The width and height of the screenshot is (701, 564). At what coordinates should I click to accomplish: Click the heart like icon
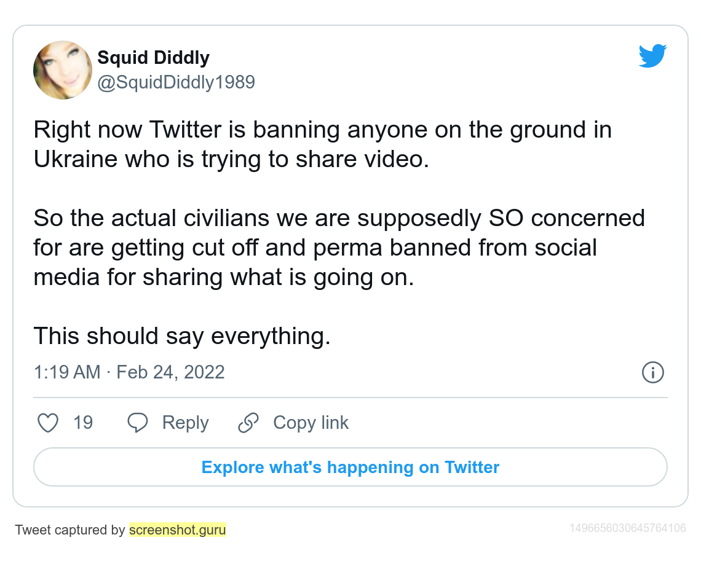(48, 423)
